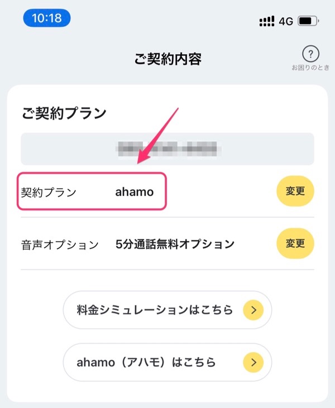Tap the cellular signal strength icon
The image size is (335, 408).
coord(267,21)
